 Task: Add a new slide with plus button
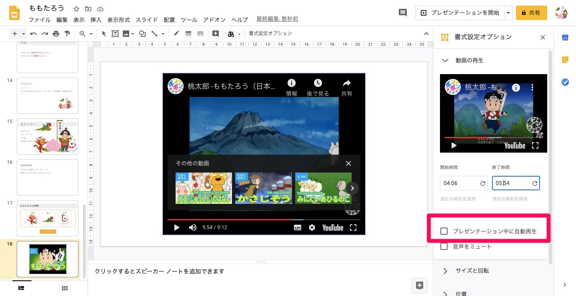15,34
